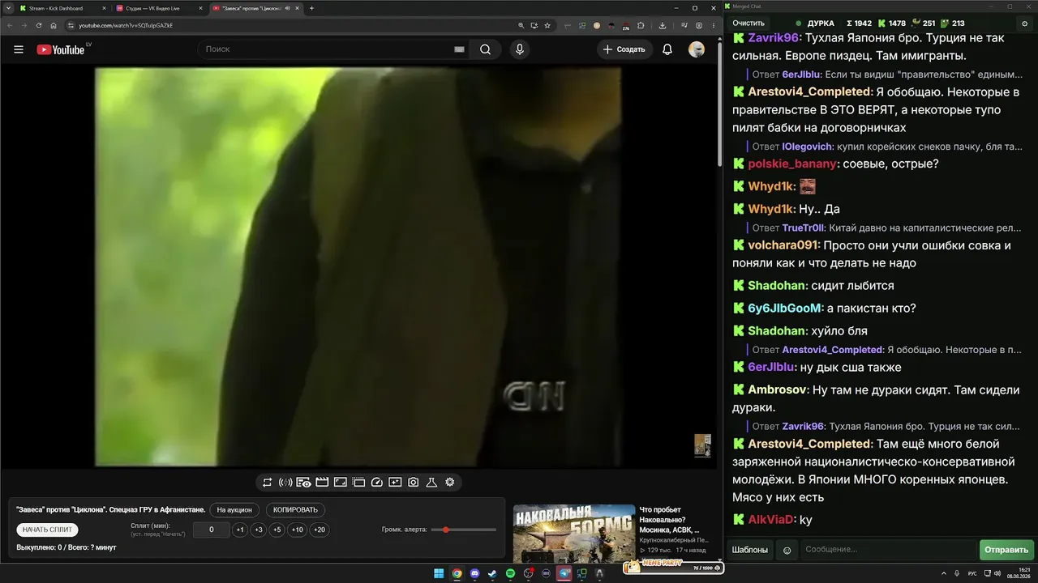Adjust the Громк. алерта volume slider

pos(464,530)
